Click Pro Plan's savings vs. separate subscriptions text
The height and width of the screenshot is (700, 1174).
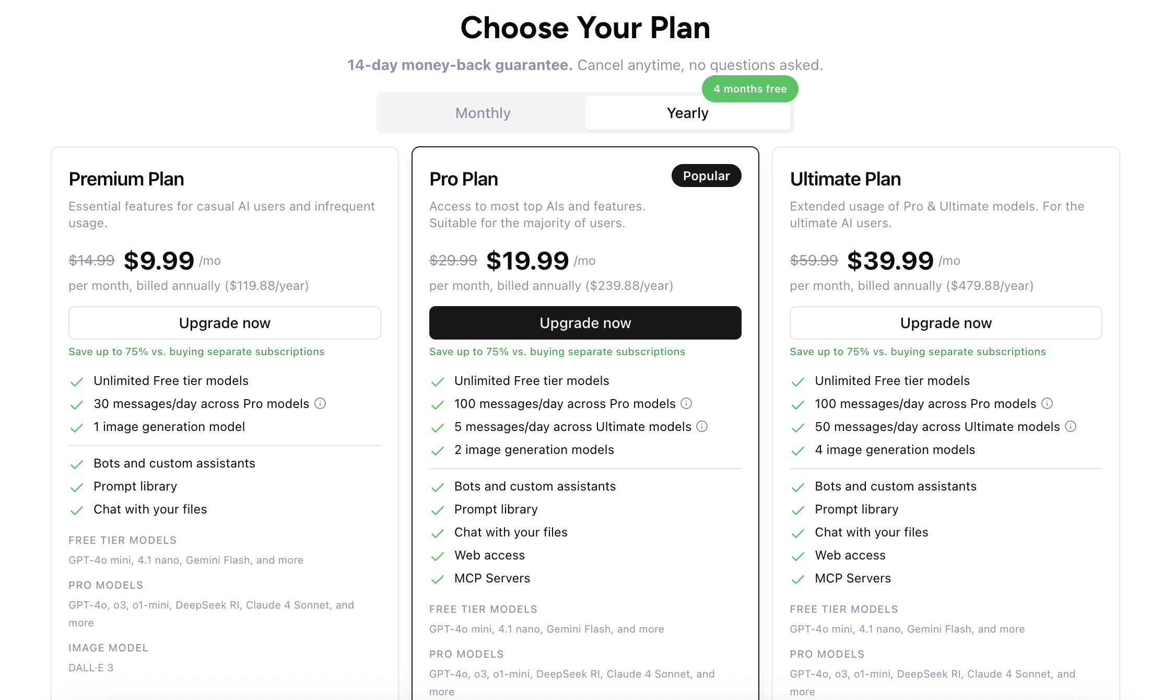click(x=557, y=352)
